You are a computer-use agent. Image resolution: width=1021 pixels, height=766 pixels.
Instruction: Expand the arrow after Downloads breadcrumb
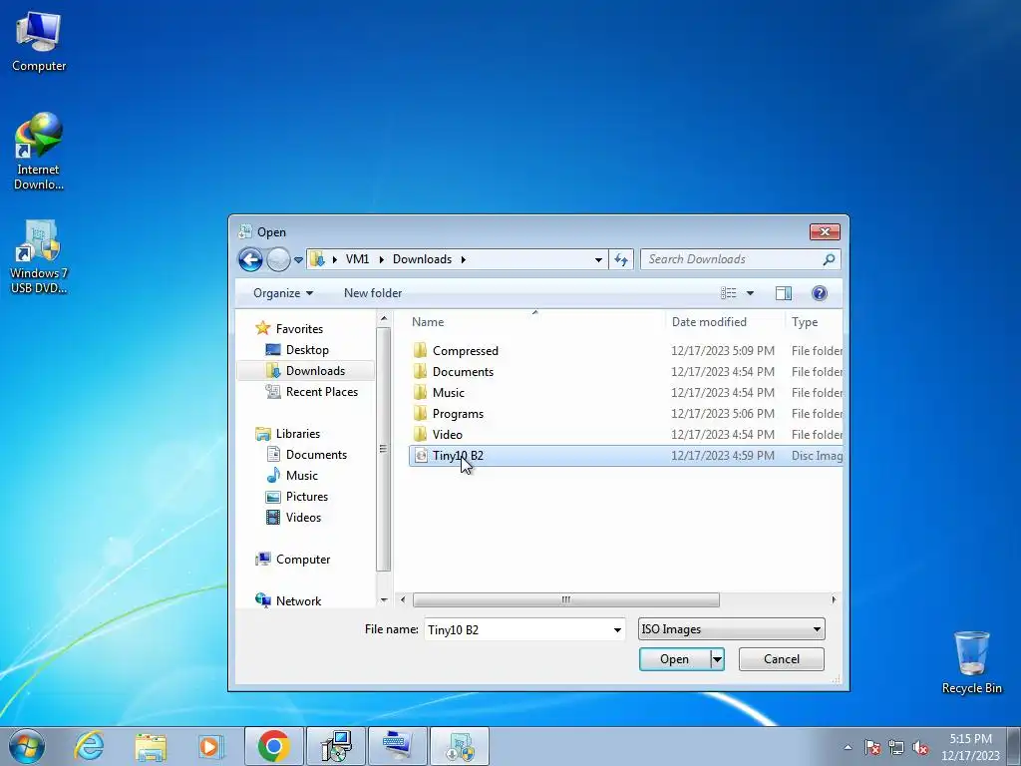463,259
